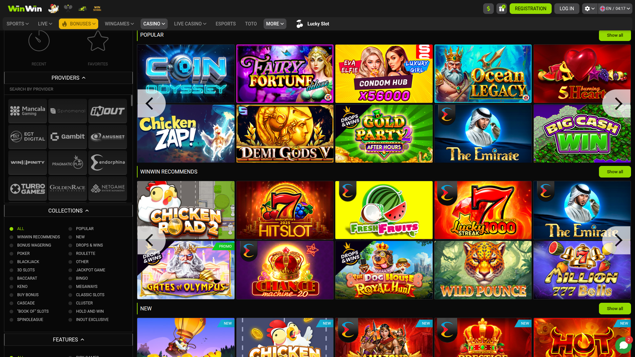The height and width of the screenshot is (357, 635).
Task: Expand the MORE navigation dropdown
Action: (x=275, y=23)
